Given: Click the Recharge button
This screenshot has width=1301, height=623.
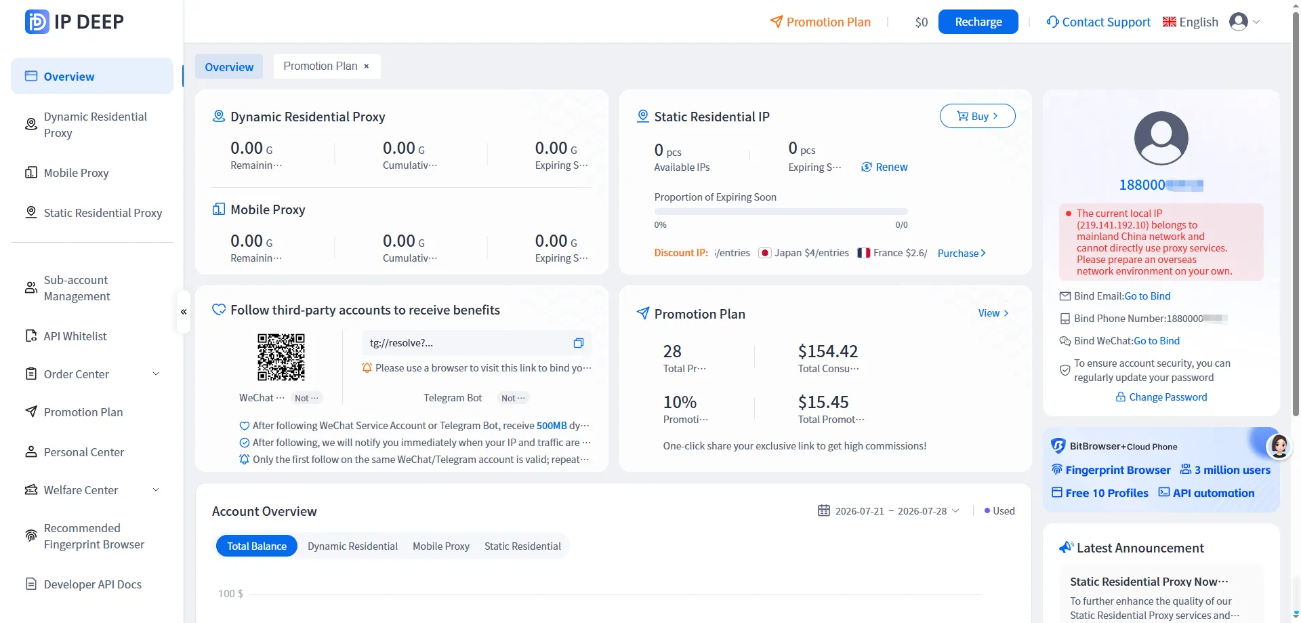Looking at the screenshot, I should tap(978, 22).
